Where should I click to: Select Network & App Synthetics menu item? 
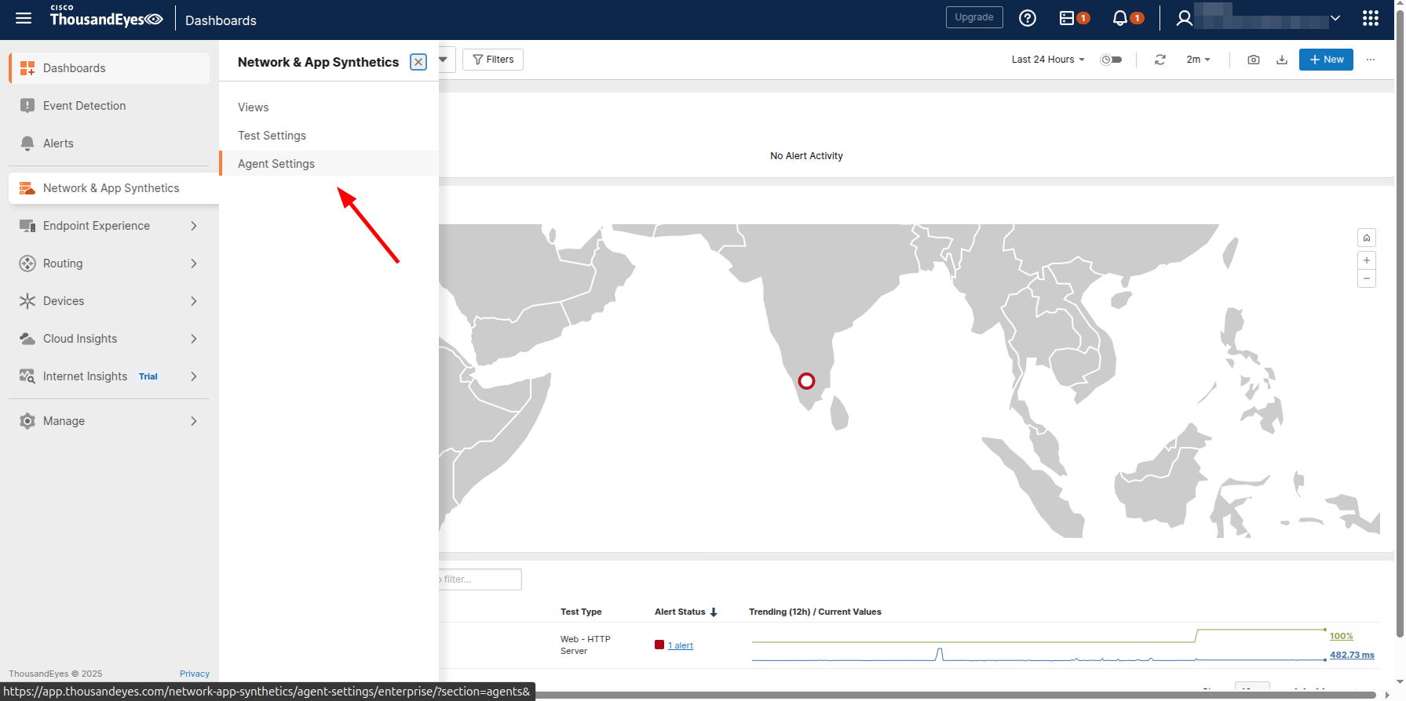click(114, 188)
